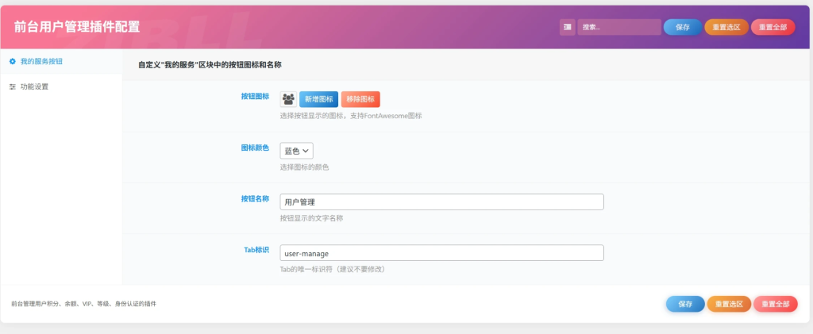813x334 pixels.
Task: Click the 按钮名称 field containing 用户管理
Action: point(441,202)
